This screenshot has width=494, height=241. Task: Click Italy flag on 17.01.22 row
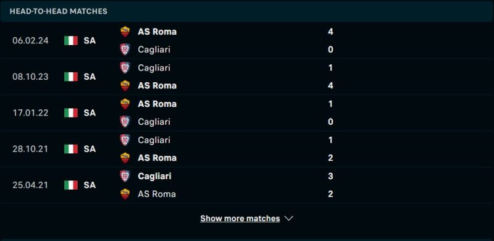pos(71,112)
